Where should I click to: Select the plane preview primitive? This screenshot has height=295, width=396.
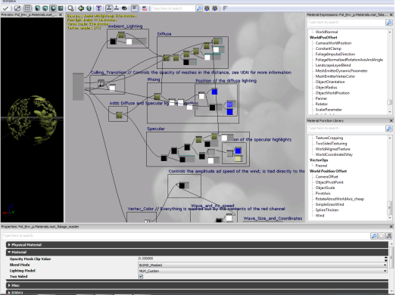coord(61,8)
